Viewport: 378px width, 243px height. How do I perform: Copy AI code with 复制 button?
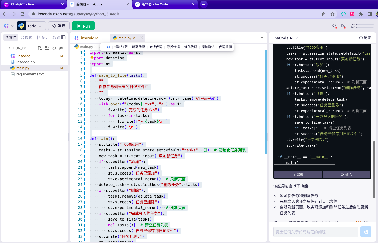(x=298, y=174)
